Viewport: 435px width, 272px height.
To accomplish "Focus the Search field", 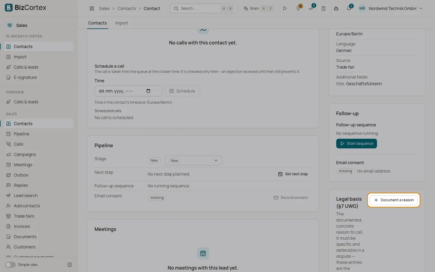I will 204,8.
